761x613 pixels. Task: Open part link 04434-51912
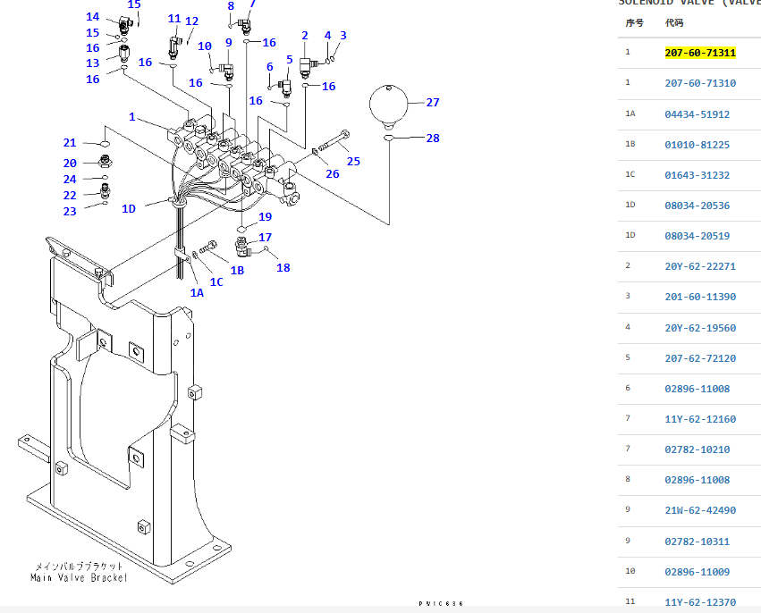coord(697,114)
